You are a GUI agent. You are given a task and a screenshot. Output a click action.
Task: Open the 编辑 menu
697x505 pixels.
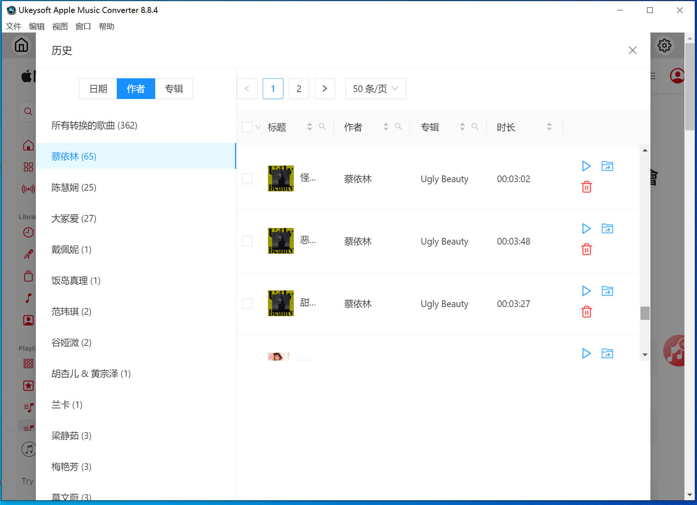coord(37,27)
